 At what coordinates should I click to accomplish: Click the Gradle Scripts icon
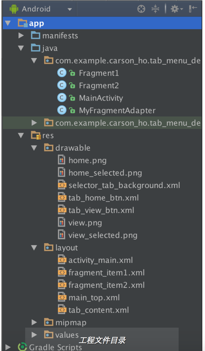pyautogui.click(x=22, y=347)
